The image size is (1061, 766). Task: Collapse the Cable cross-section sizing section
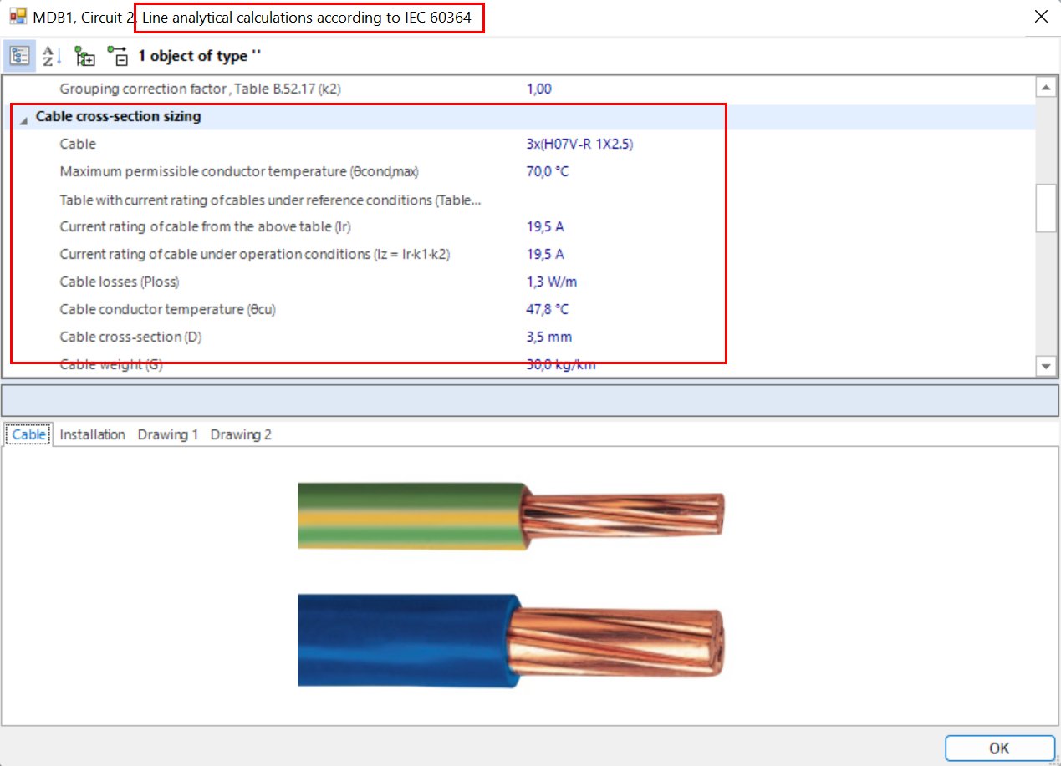pos(23,119)
